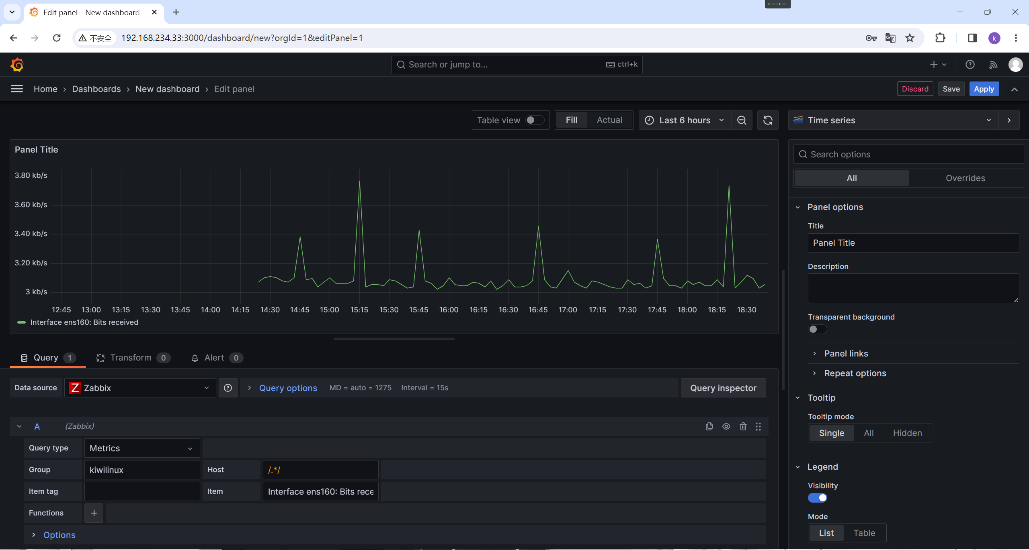Click the Grafana logo icon
Viewport: 1029px width, 550px height.
point(17,65)
